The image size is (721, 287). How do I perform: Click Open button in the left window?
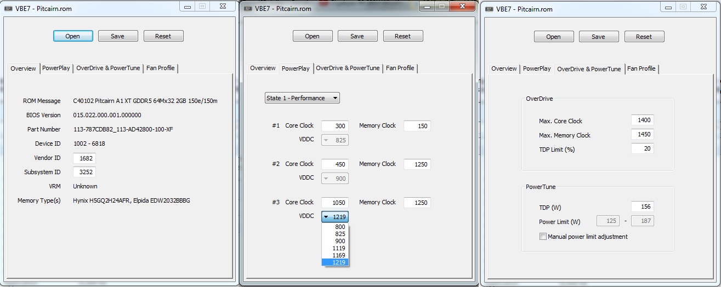(73, 36)
